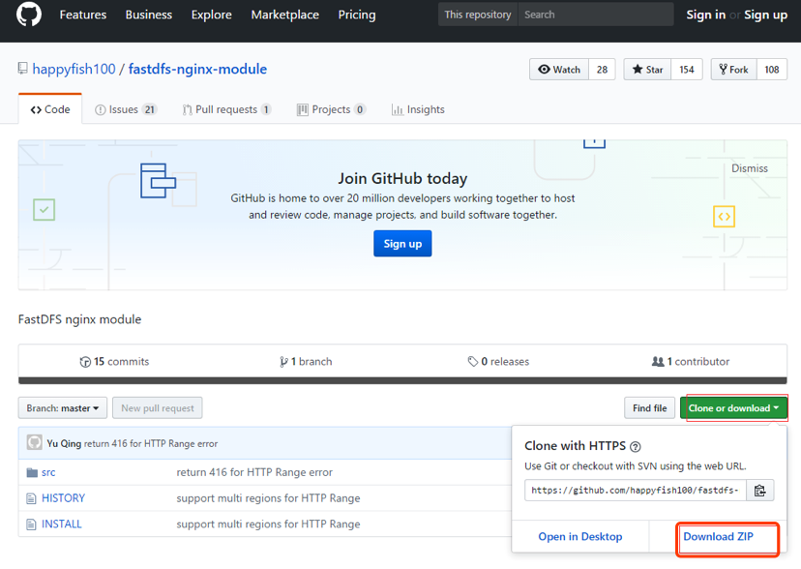Open latest commit message 'return 416 for HTTP Range error'
Screen dimensions: 801x569
[151, 443]
